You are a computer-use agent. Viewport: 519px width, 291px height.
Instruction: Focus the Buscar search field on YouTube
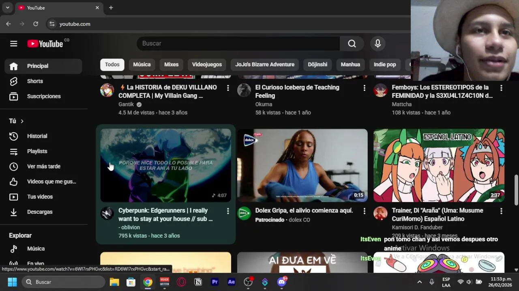238,44
